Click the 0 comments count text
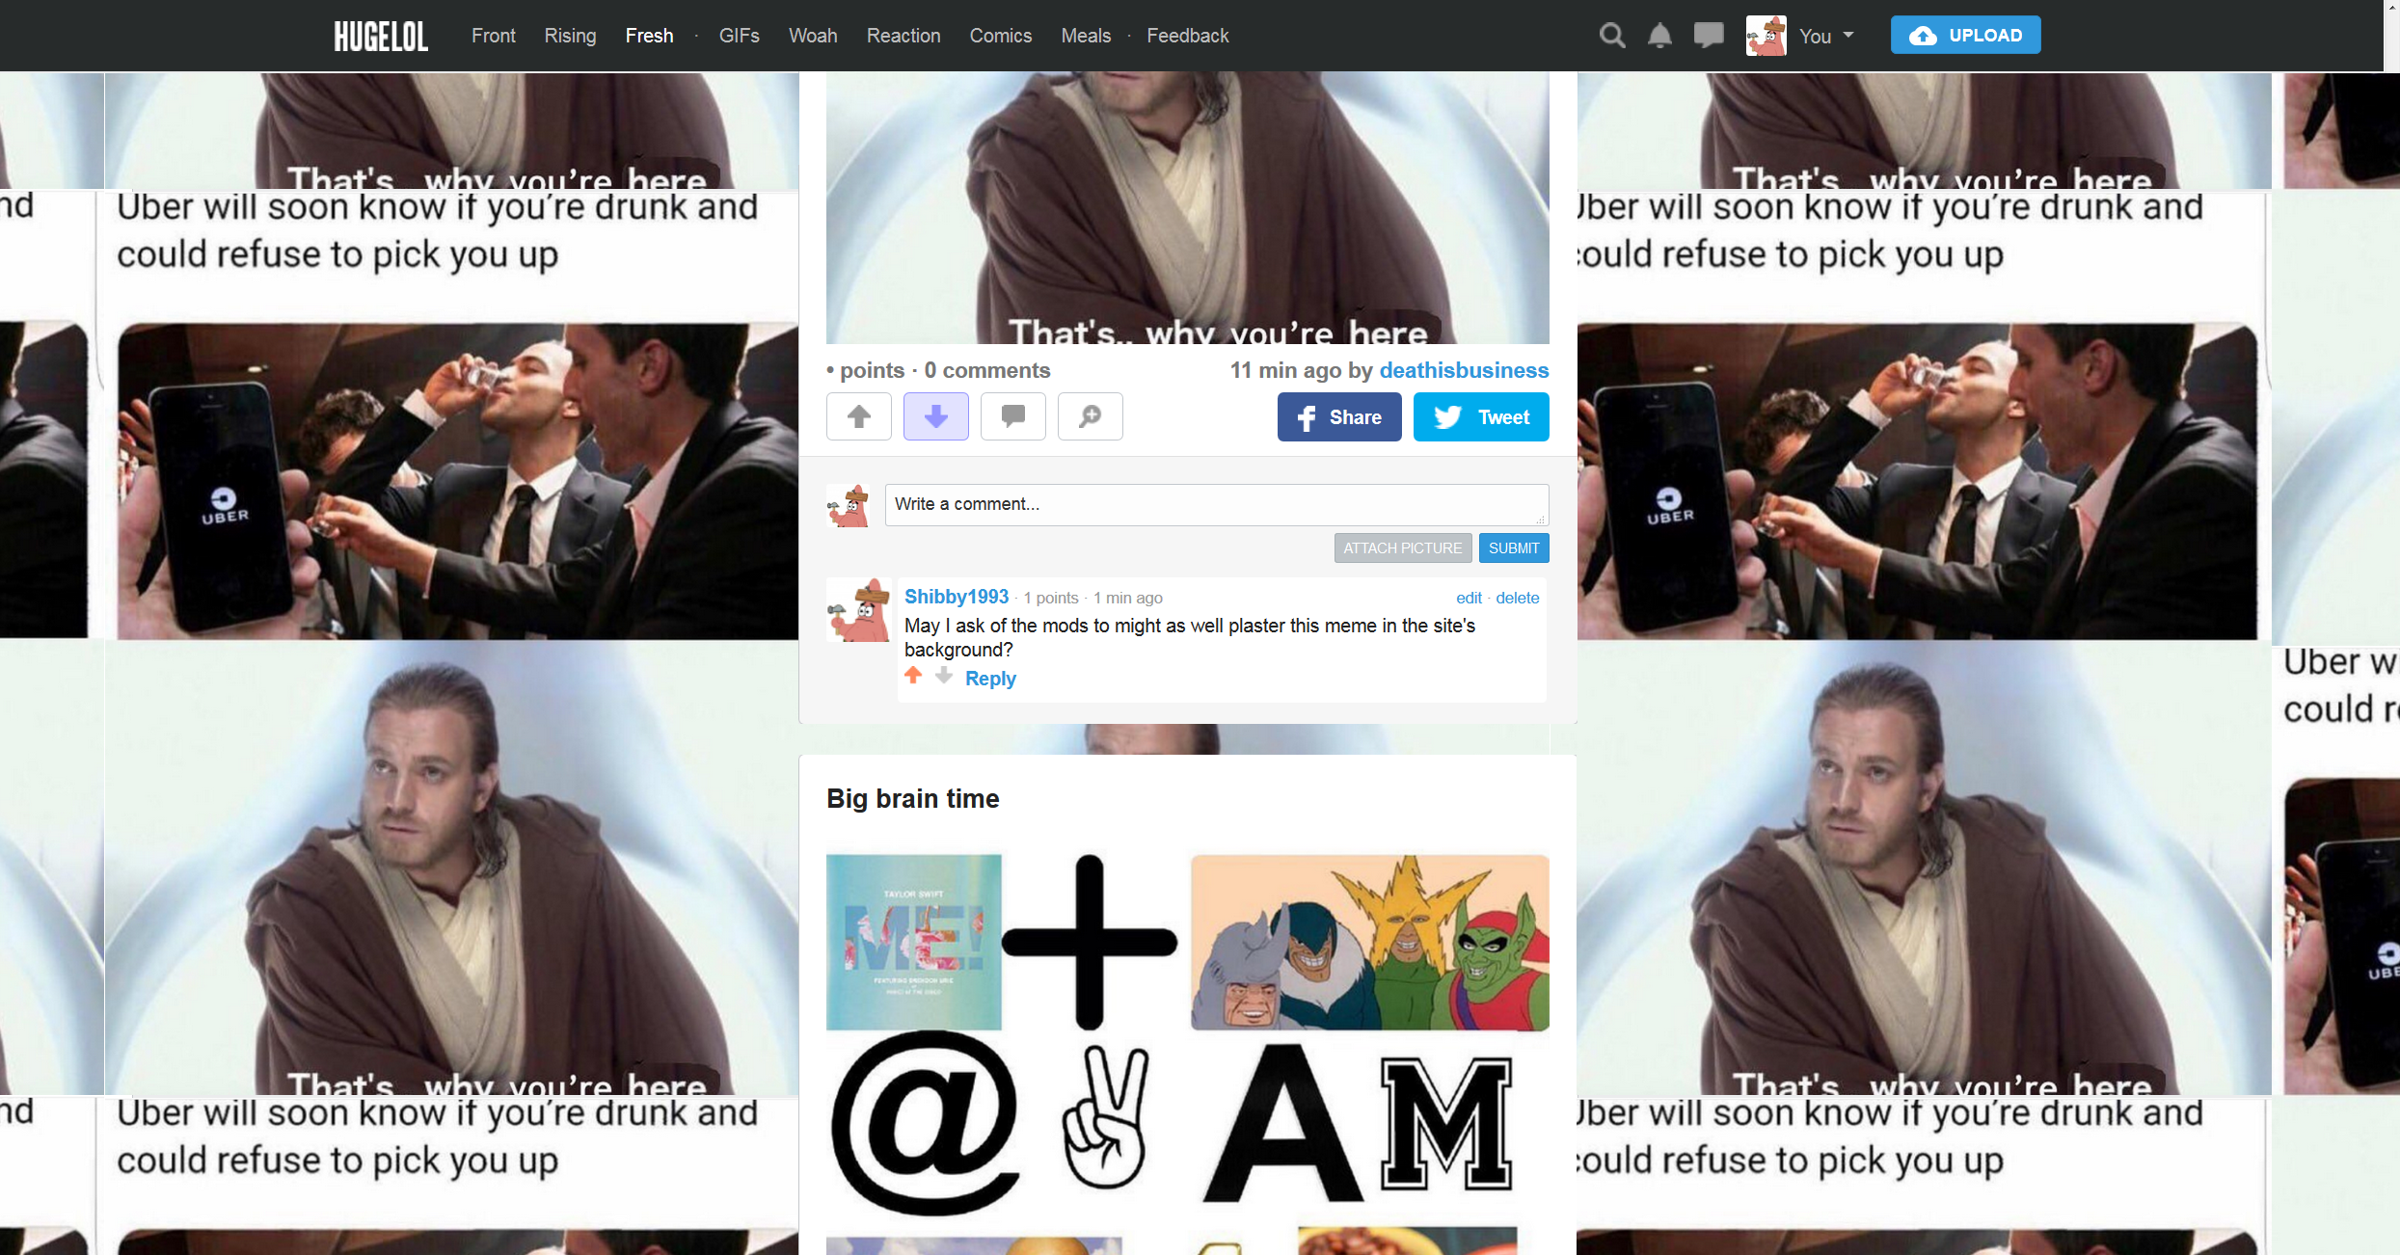Image resolution: width=2400 pixels, height=1255 pixels. pos(986,370)
